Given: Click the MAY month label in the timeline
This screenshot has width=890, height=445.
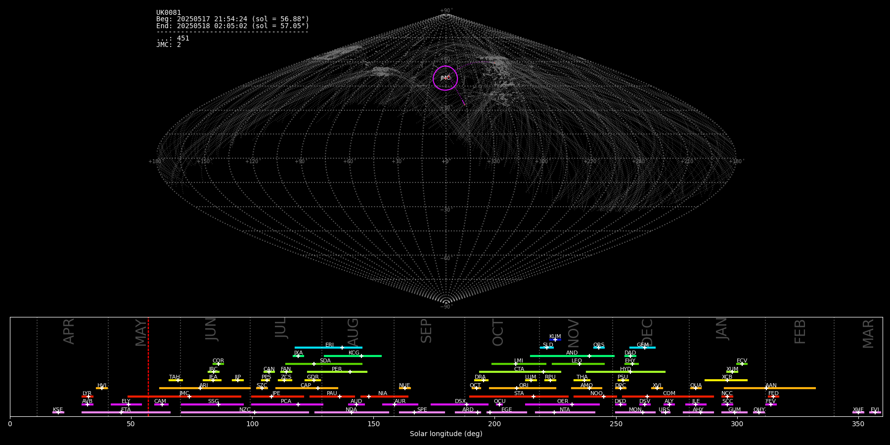Looking at the screenshot, I should click(x=141, y=333).
